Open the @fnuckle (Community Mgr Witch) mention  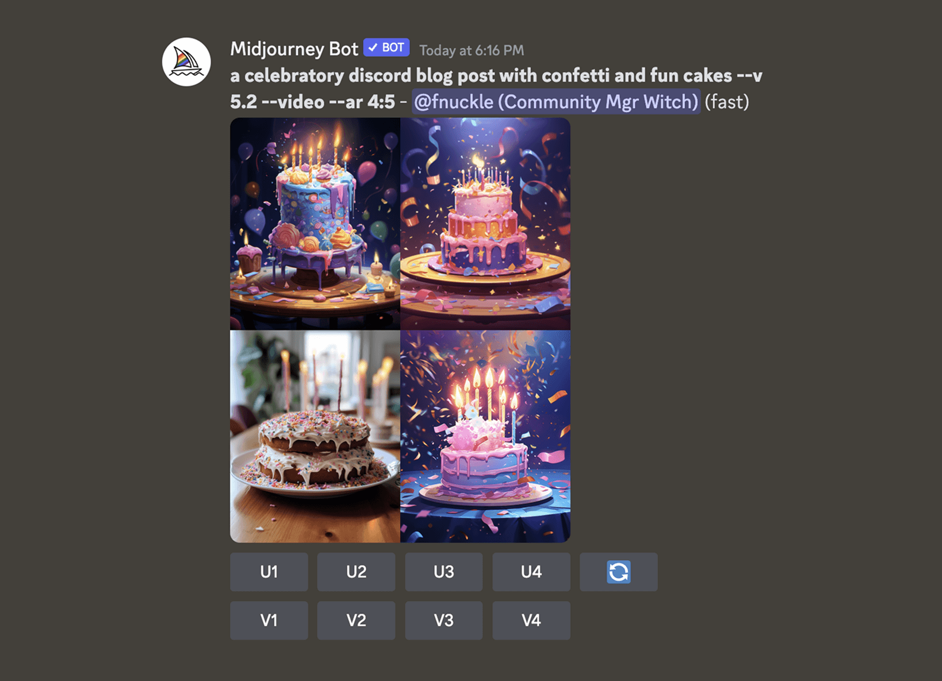pos(556,102)
